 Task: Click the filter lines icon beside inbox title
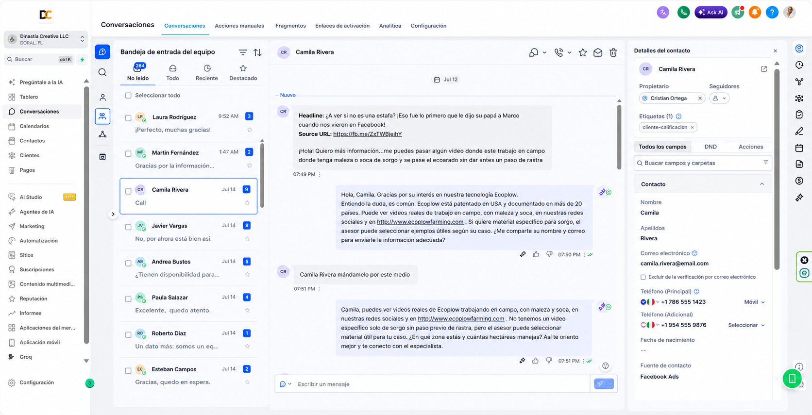click(x=243, y=52)
